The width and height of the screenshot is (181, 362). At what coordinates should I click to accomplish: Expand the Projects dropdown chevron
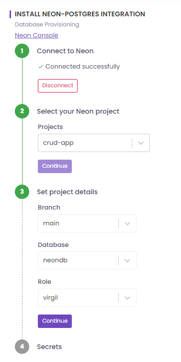141,143
